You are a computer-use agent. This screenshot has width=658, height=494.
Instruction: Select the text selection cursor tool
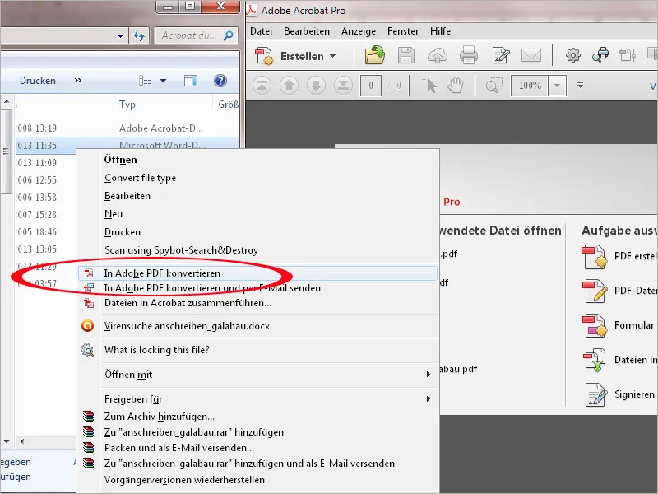coord(429,86)
